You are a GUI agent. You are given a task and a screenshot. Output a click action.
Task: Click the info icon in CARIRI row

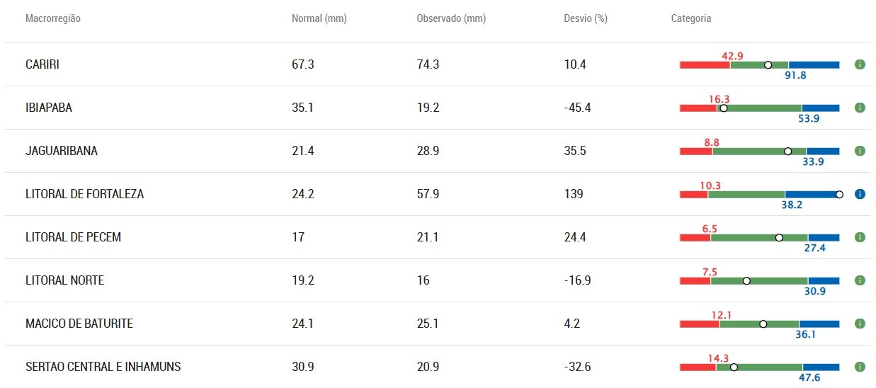tap(860, 64)
